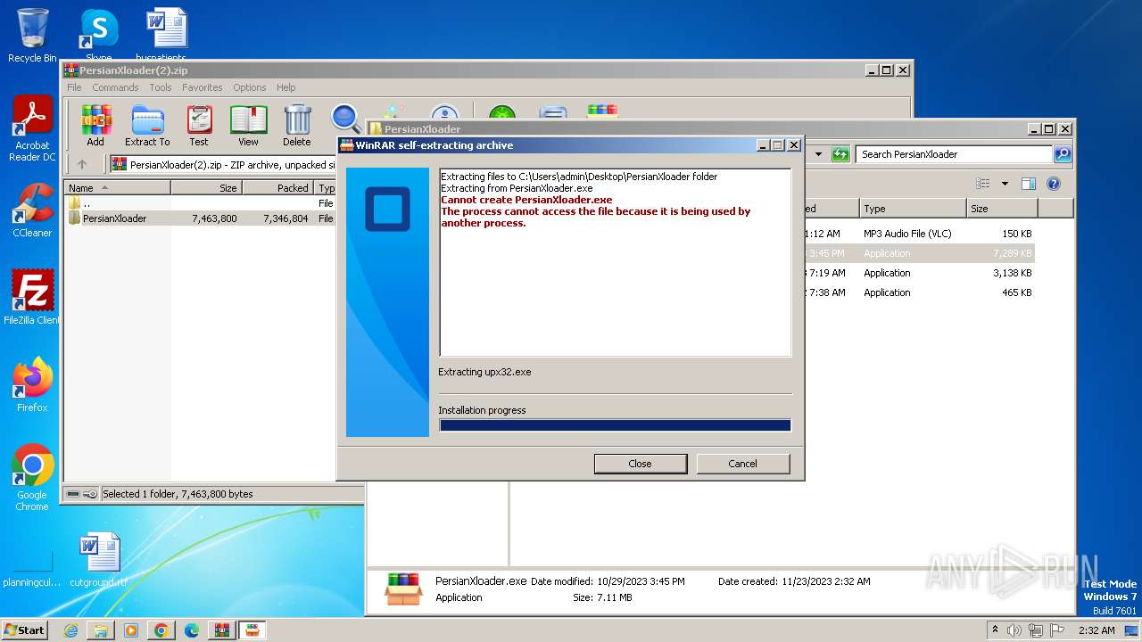Sort Explorer list by Type column

click(913, 209)
